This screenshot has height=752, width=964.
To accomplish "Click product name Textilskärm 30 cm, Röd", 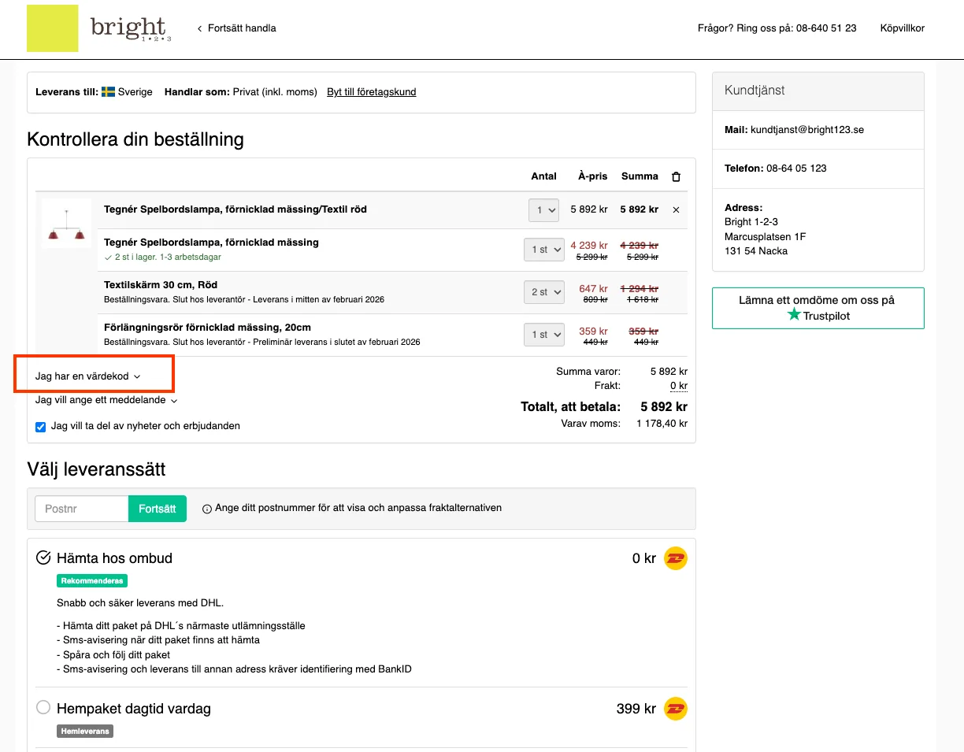I will point(161,285).
